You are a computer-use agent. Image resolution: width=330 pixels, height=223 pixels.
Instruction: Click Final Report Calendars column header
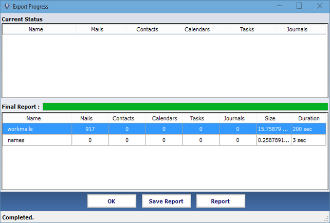pyautogui.click(x=164, y=118)
